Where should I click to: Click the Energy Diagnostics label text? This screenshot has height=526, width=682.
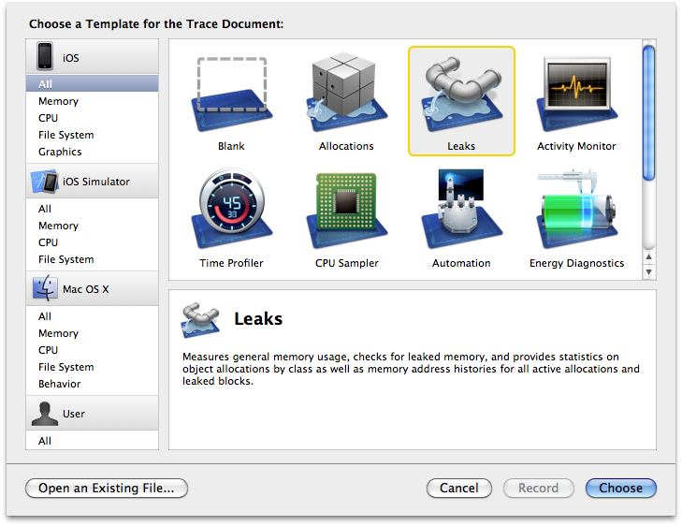click(576, 264)
